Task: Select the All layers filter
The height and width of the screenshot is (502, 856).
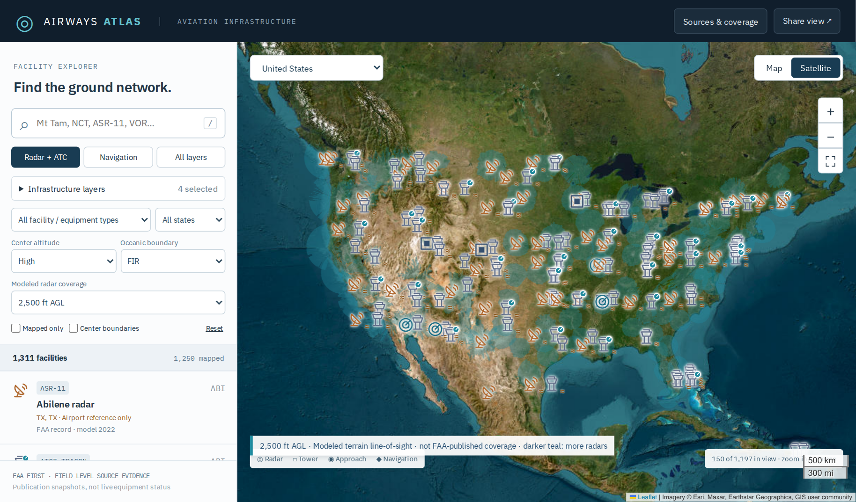Action: pos(191,157)
